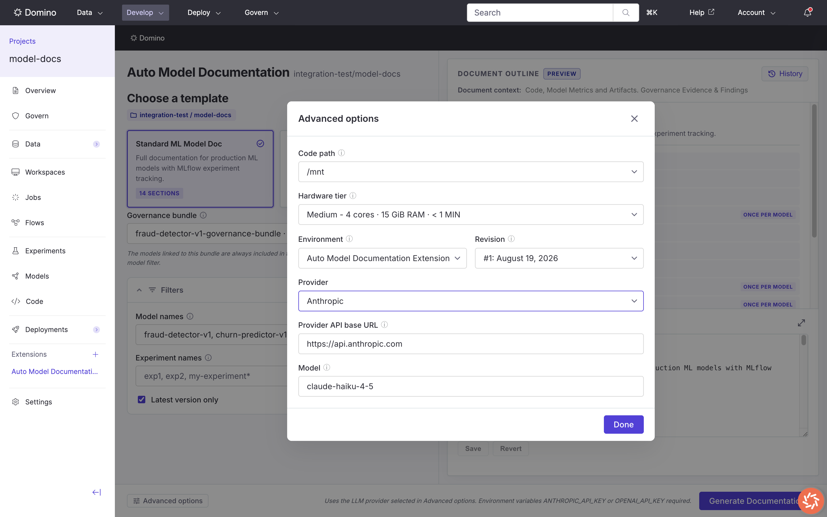
Task: Click the document outline vertical scrollbar
Action: click(x=814, y=171)
